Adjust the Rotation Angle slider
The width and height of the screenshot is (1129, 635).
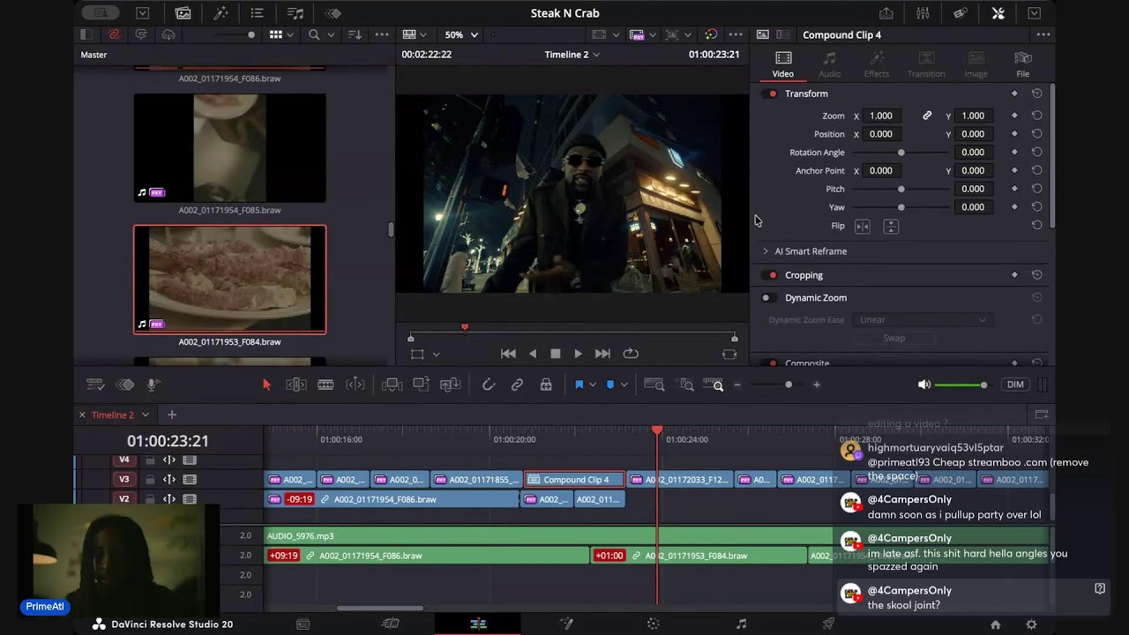(901, 153)
